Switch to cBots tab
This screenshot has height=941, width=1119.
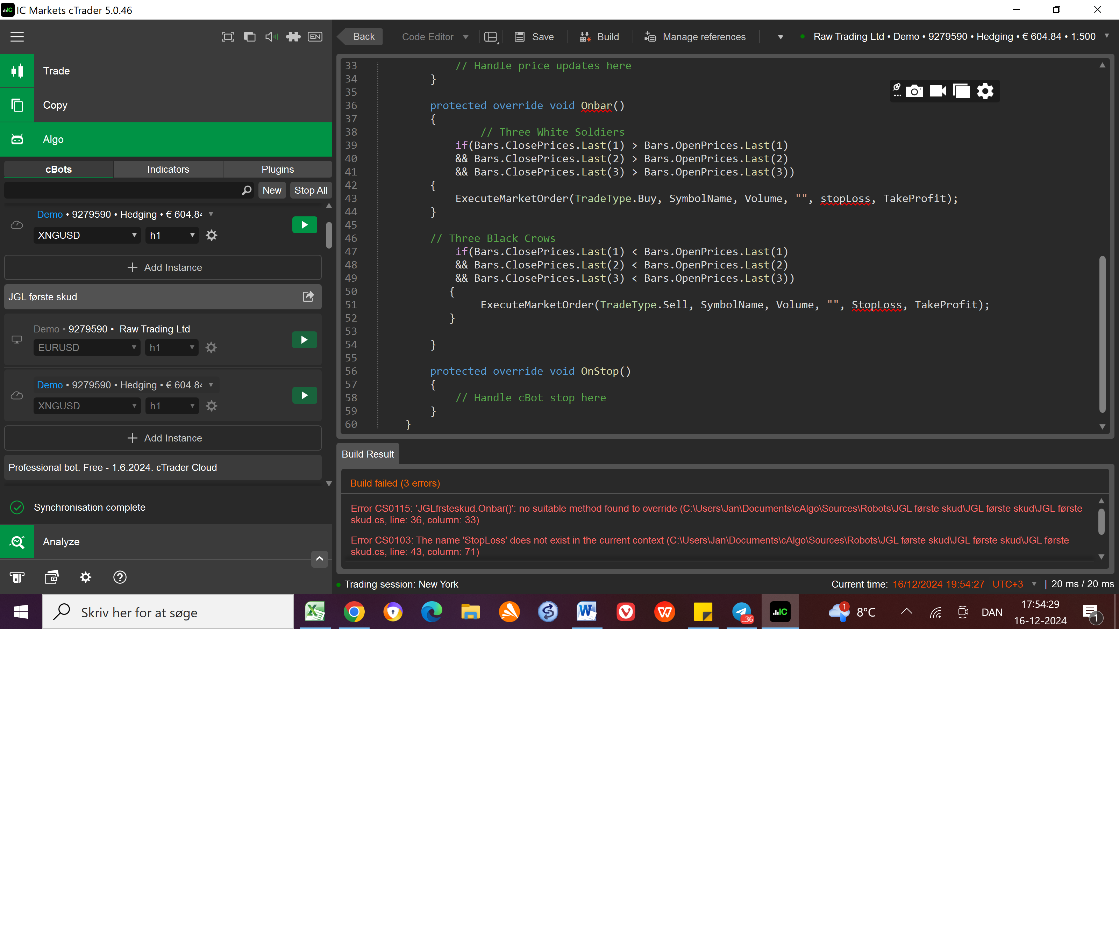click(59, 169)
